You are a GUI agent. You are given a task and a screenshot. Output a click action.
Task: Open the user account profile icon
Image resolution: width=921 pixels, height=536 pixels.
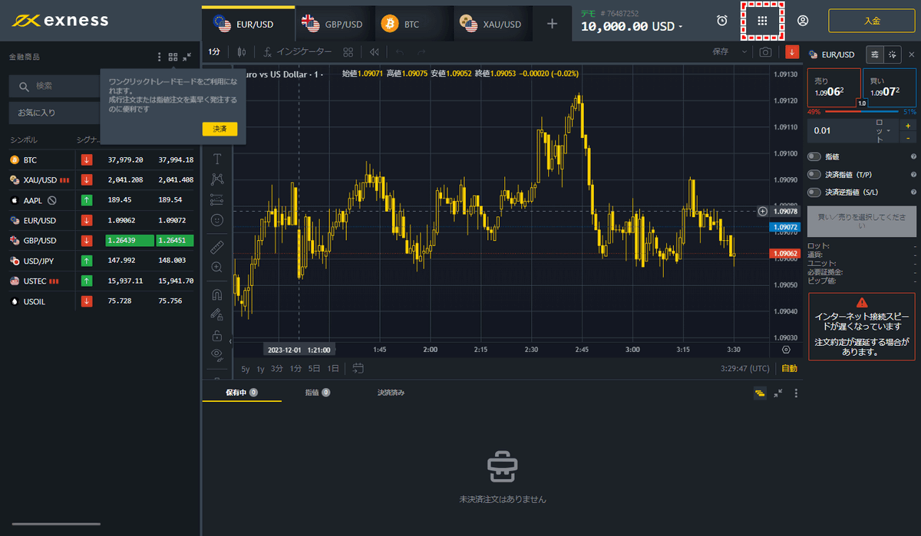click(803, 21)
